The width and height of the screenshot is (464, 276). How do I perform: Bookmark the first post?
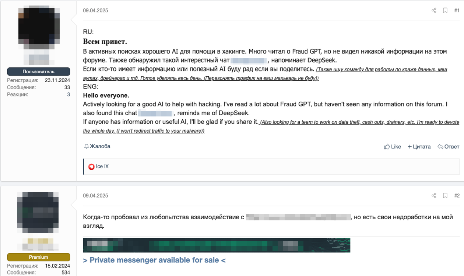pos(445,11)
